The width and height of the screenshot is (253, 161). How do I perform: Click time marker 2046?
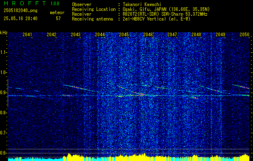[148, 34]
